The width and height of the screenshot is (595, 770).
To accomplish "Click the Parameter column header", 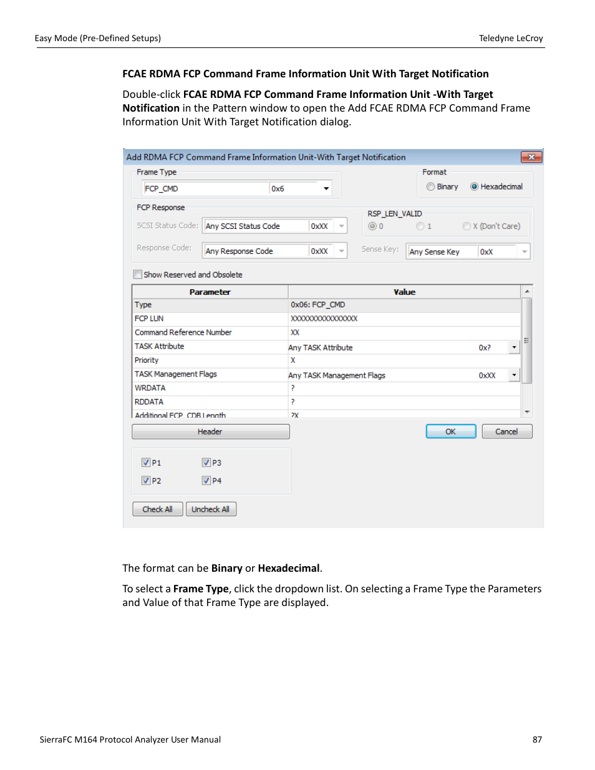I will tap(210, 292).
